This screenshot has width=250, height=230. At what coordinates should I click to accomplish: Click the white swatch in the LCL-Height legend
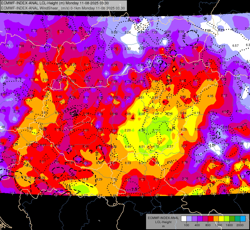[x=184, y=218]
